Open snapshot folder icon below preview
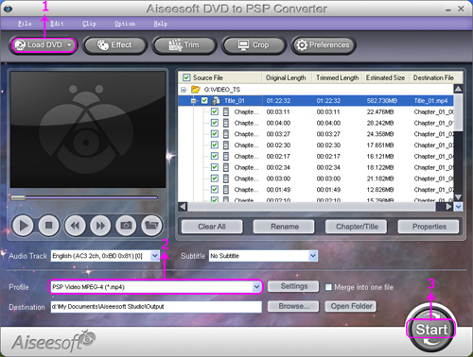 coord(151,226)
